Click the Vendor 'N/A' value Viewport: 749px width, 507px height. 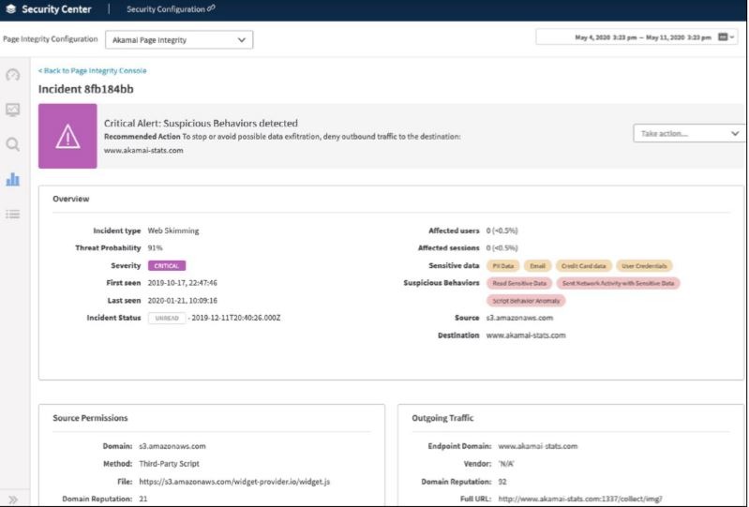coord(506,464)
